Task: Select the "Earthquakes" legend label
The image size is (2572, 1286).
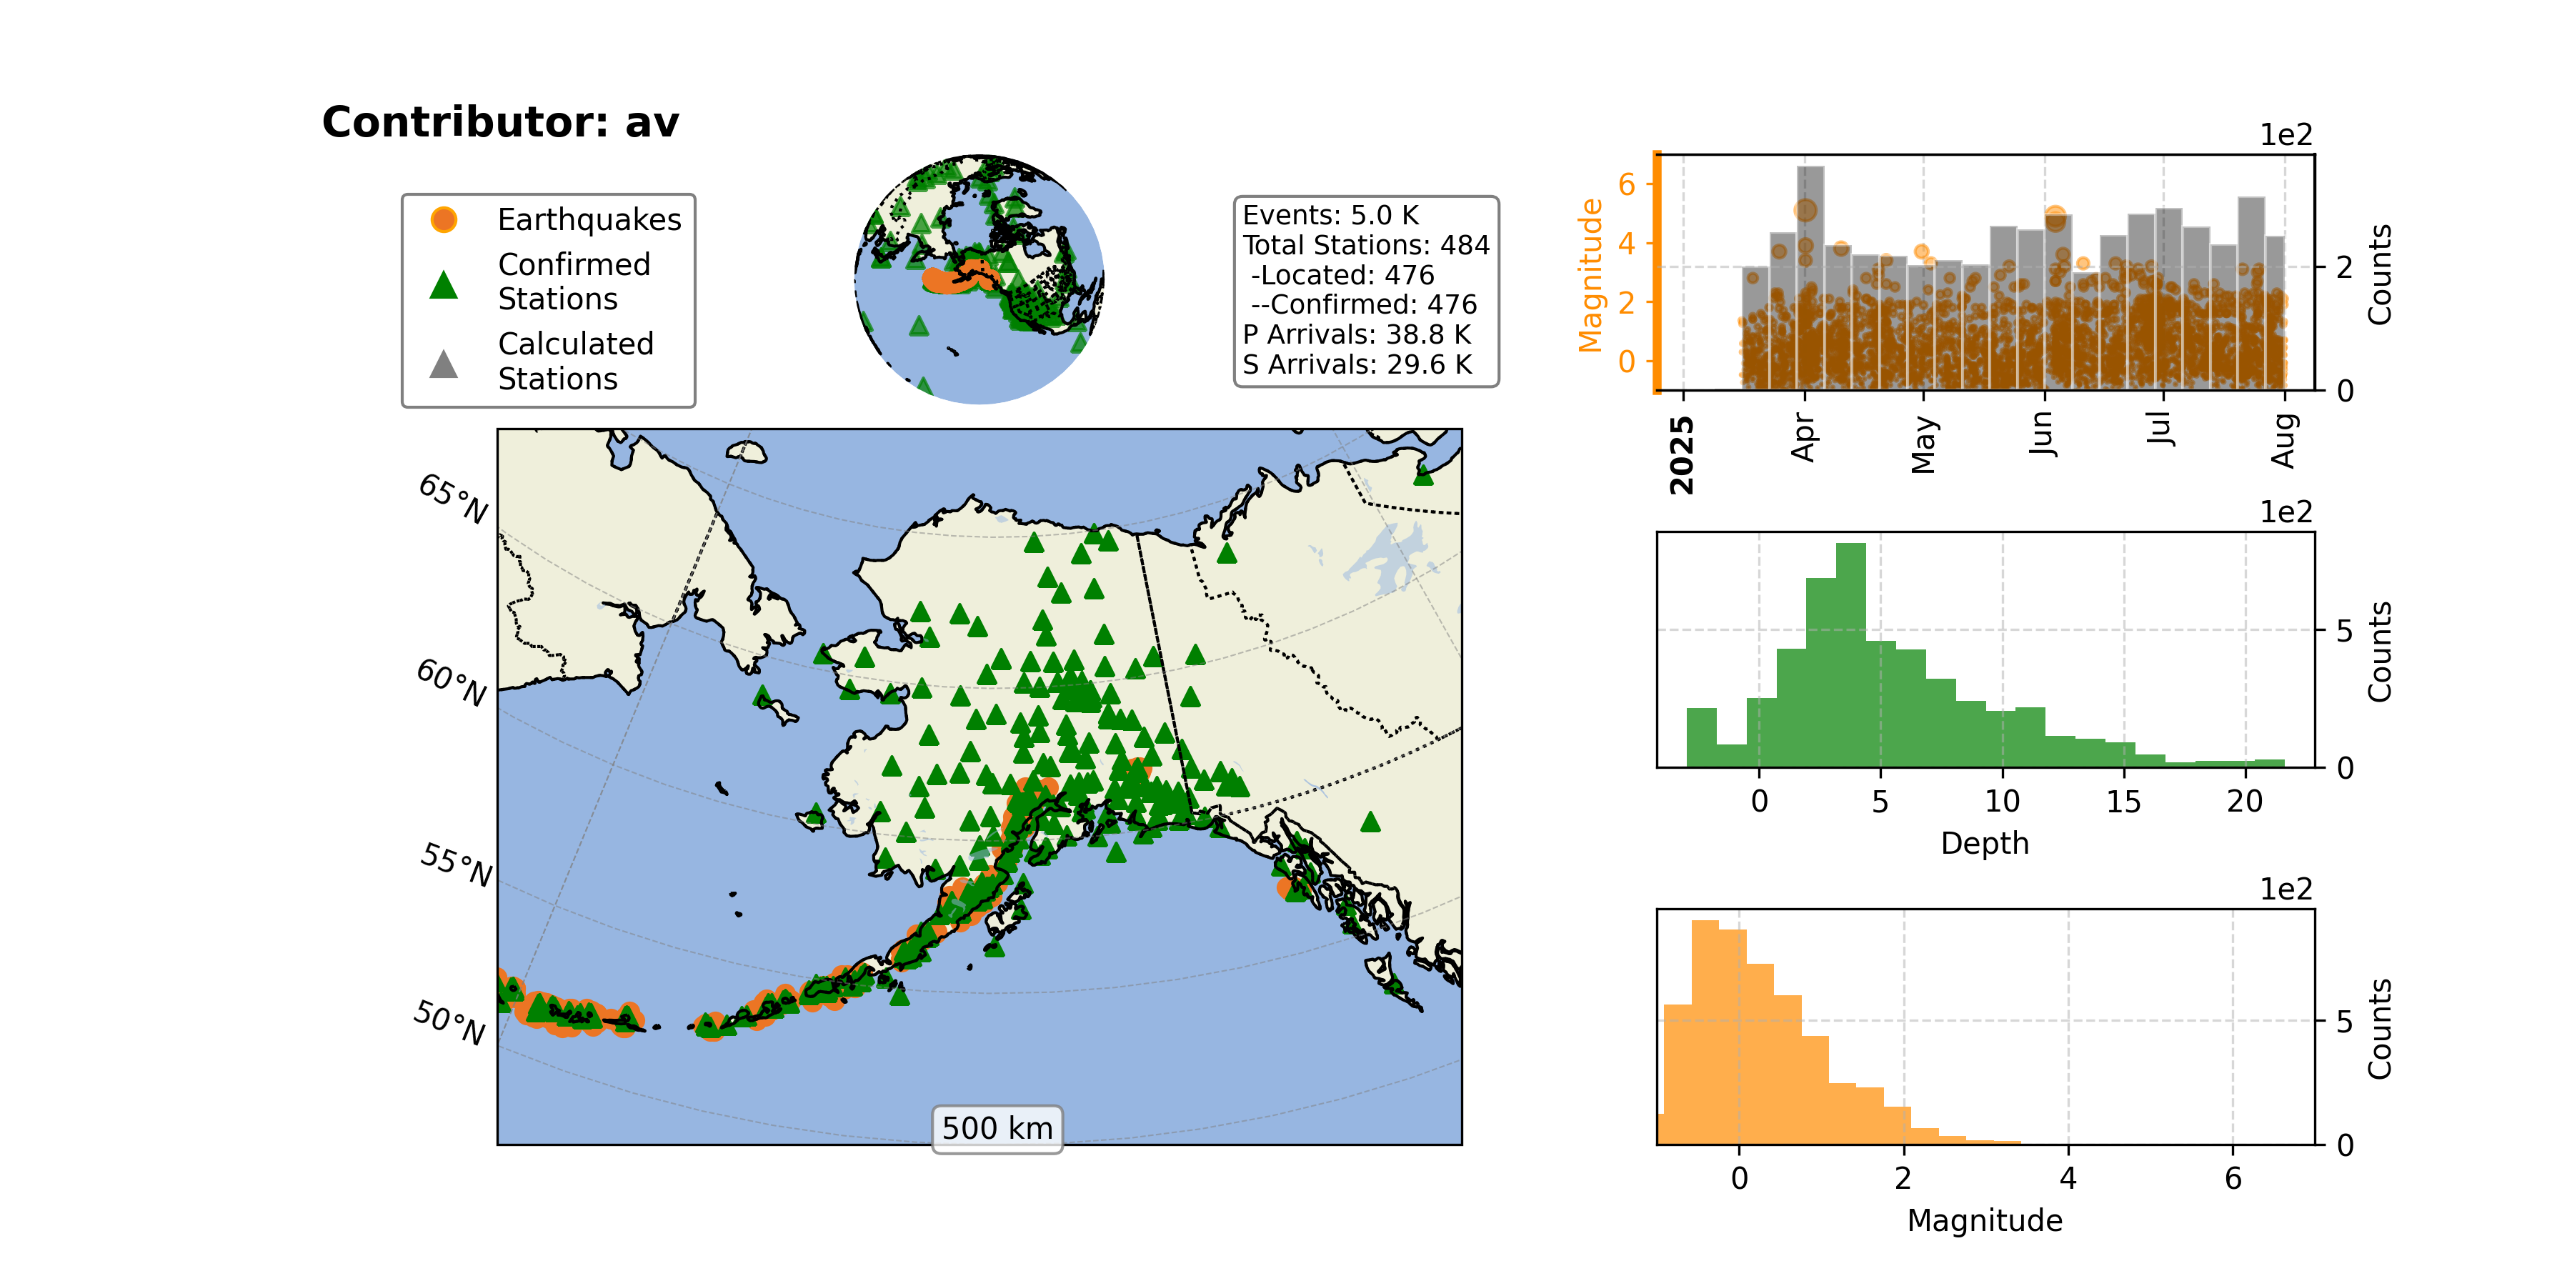Action: (x=589, y=219)
